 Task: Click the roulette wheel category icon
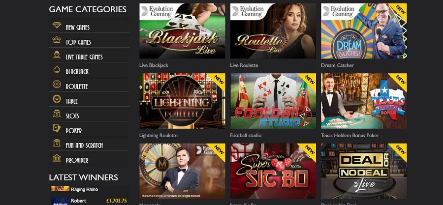click(57, 85)
